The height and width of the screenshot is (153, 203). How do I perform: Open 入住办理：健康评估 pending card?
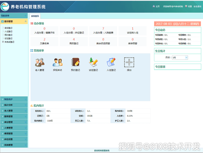pyautogui.click(x=44, y=31)
